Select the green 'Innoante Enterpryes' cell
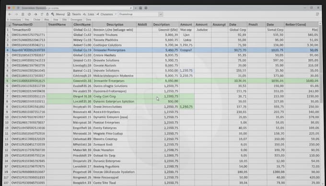The image size is (326, 186). pyautogui.click(x=115, y=81)
